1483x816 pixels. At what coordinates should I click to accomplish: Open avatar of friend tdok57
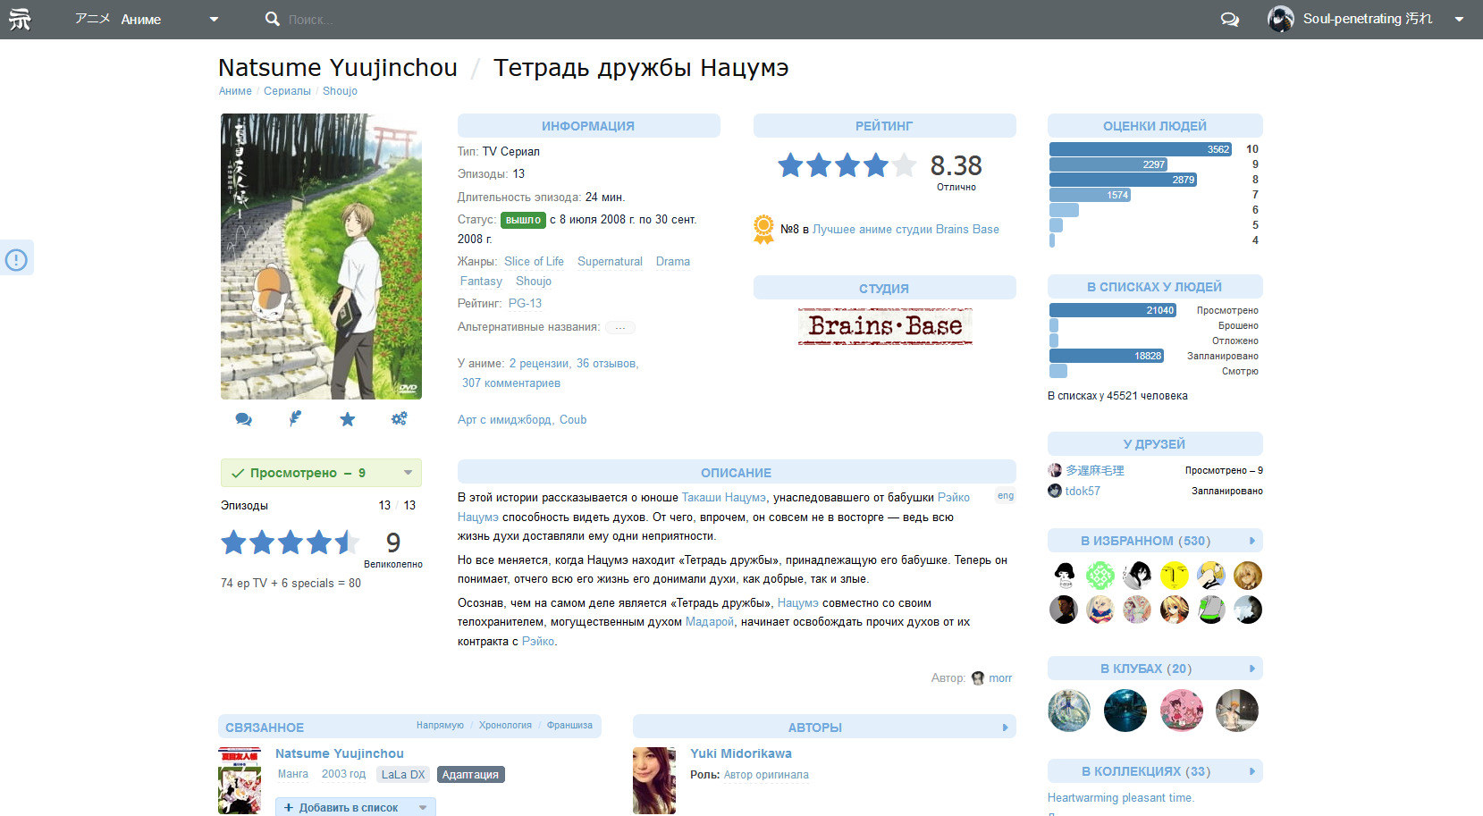point(1055,491)
